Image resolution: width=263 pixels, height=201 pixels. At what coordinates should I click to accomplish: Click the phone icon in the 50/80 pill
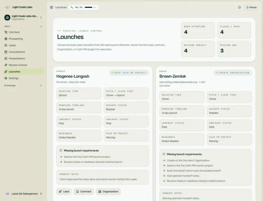coord(72,7)
